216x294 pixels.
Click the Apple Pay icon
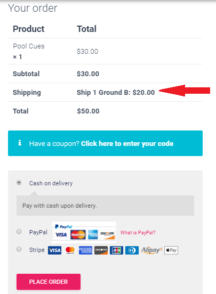[x=171, y=250]
